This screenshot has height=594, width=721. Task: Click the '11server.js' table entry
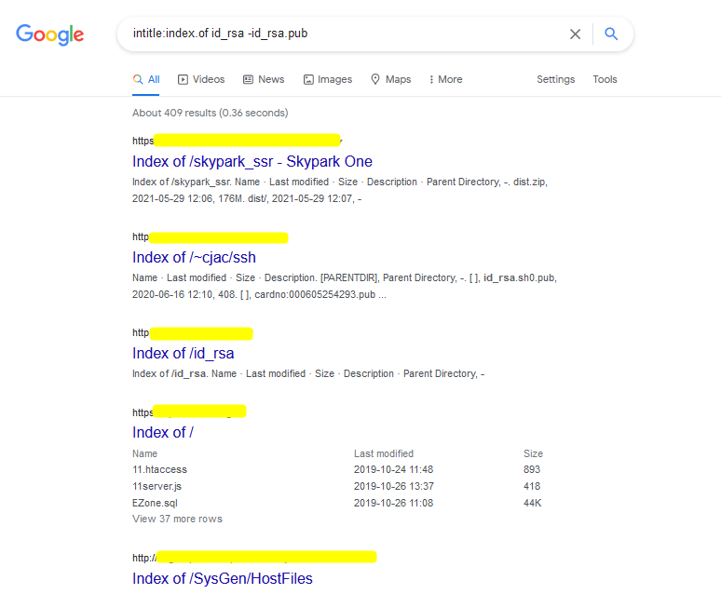point(156,486)
